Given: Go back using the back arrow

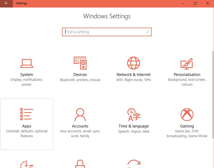Looking at the screenshot, I should point(6,3).
